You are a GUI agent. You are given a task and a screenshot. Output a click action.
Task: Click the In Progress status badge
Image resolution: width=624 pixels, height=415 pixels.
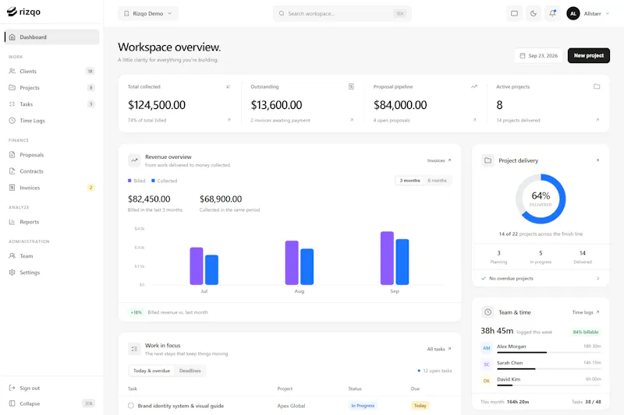pos(363,406)
